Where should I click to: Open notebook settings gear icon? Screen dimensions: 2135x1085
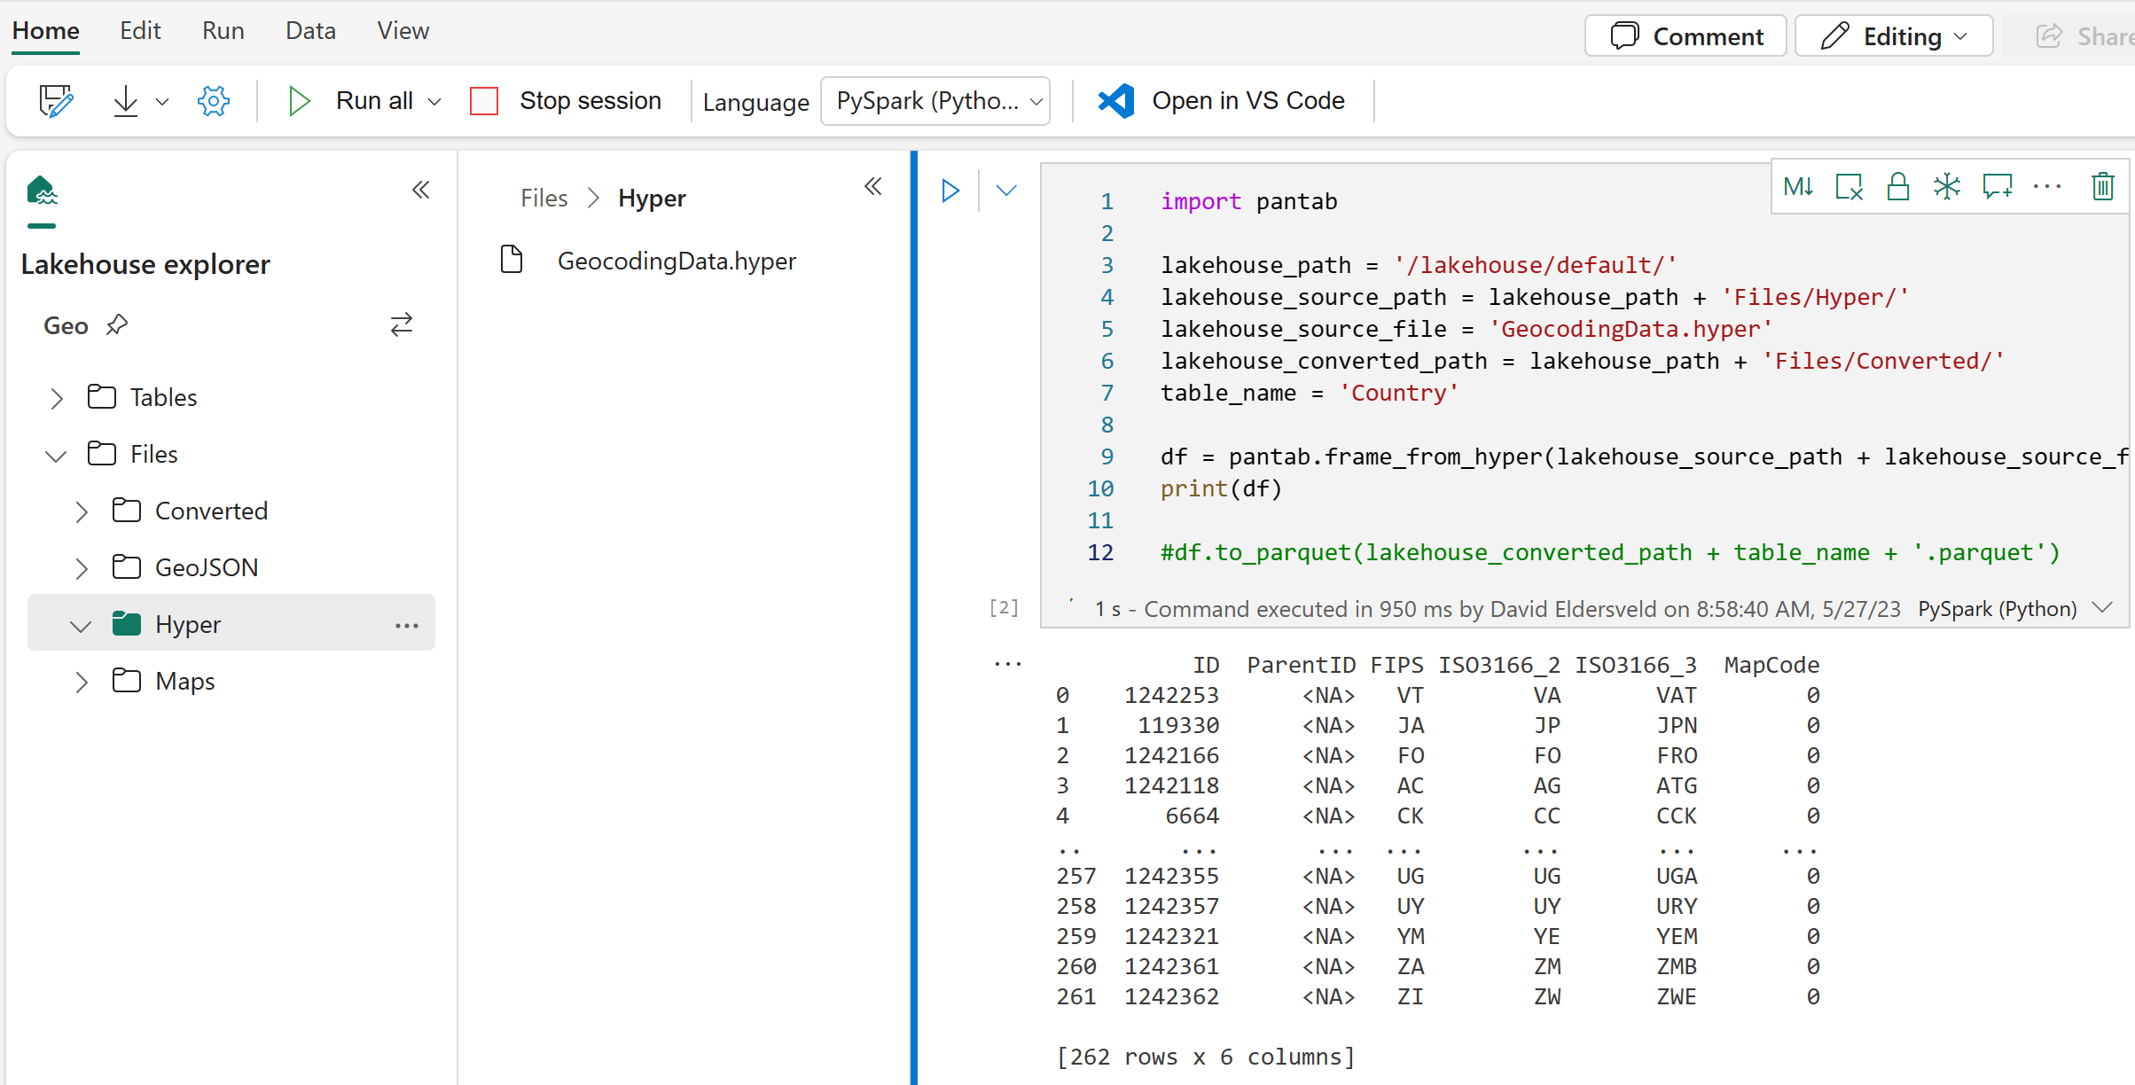coord(214,101)
